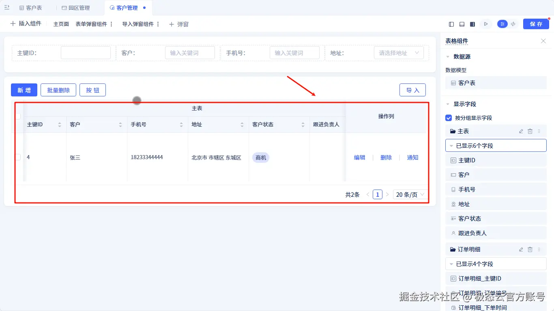Click the 新增 button
The width and height of the screenshot is (554, 311).
[x=24, y=90]
